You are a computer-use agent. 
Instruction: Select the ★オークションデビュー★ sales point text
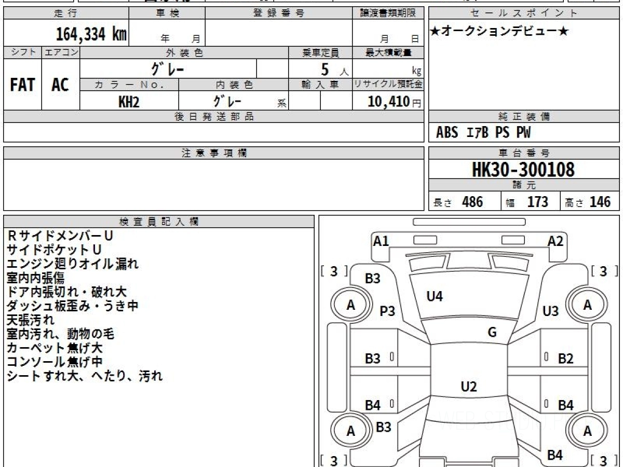pyautogui.click(x=499, y=32)
